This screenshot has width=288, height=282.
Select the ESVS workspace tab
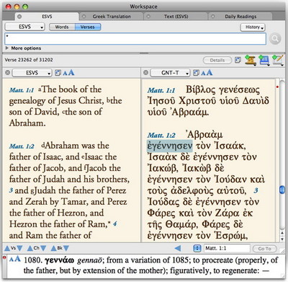[x=47, y=17]
